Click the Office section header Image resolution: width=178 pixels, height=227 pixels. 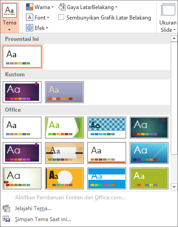click(x=86, y=110)
